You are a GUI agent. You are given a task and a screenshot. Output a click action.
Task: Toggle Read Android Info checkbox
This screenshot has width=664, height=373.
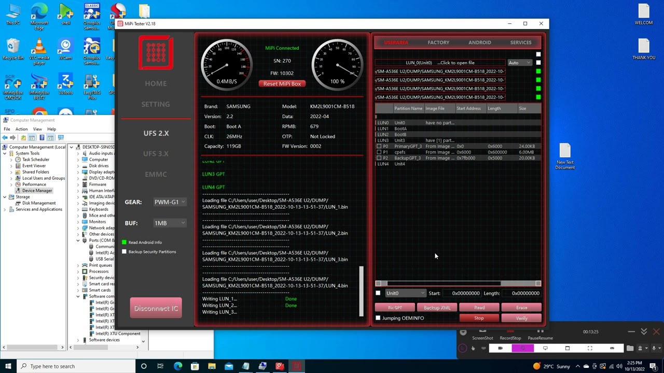tap(124, 242)
